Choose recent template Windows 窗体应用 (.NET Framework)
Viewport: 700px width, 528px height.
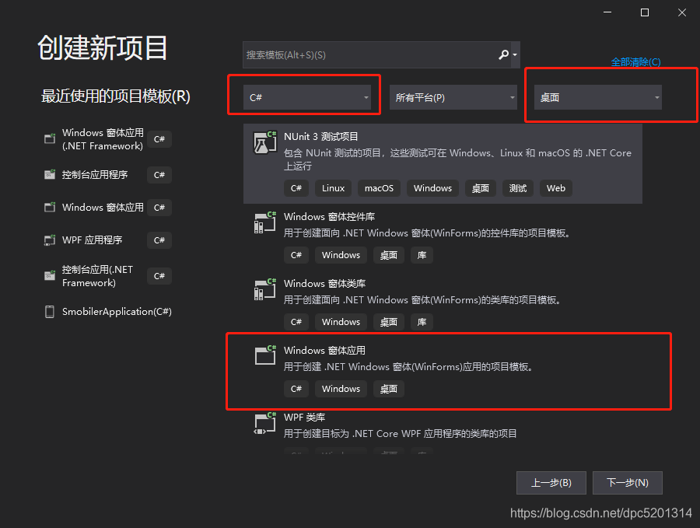tap(103, 139)
